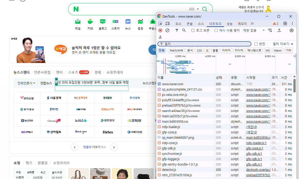Open the Naver on-screen keyboard icon
Image resolution: width=299 pixels, height=179 pixels.
[192, 9]
